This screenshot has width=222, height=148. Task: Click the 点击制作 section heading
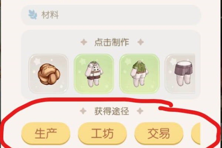coord(112,42)
